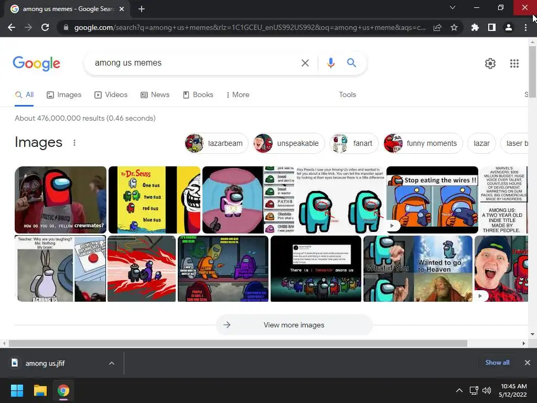The image size is (537, 403).
Task: Click the View more images button
Action: click(294, 325)
